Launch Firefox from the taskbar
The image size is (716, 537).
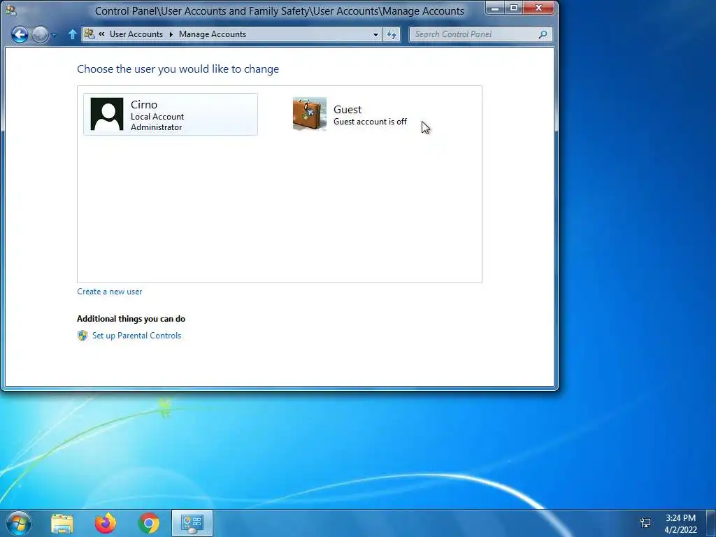click(x=106, y=523)
